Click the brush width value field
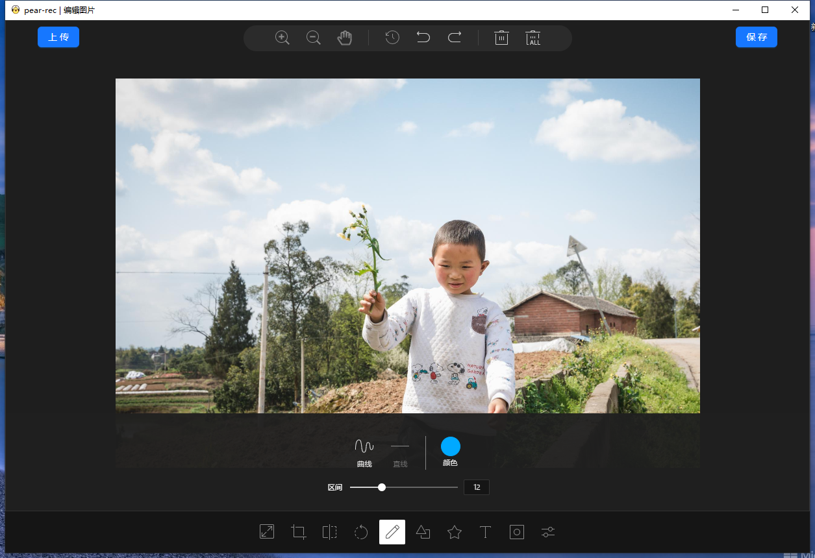Image resolution: width=815 pixels, height=558 pixels. tap(477, 487)
